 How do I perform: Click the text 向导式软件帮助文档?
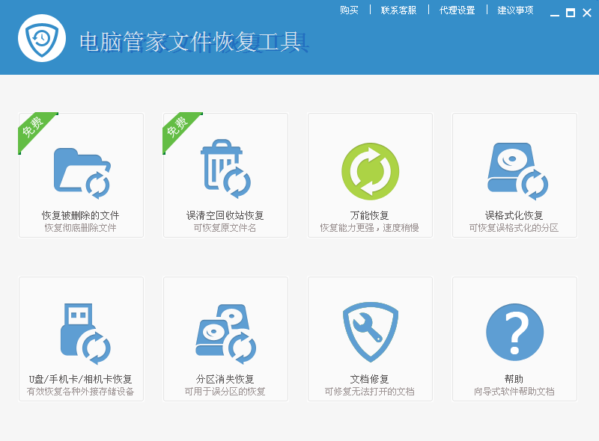514,392
